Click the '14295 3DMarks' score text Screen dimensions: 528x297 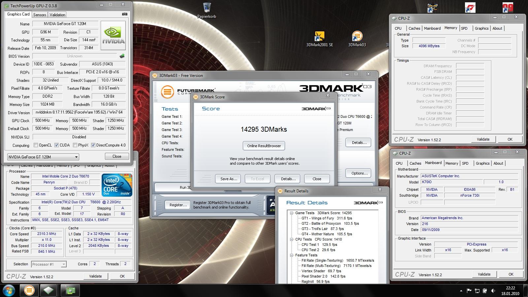pyautogui.click(x=264, y=129)
